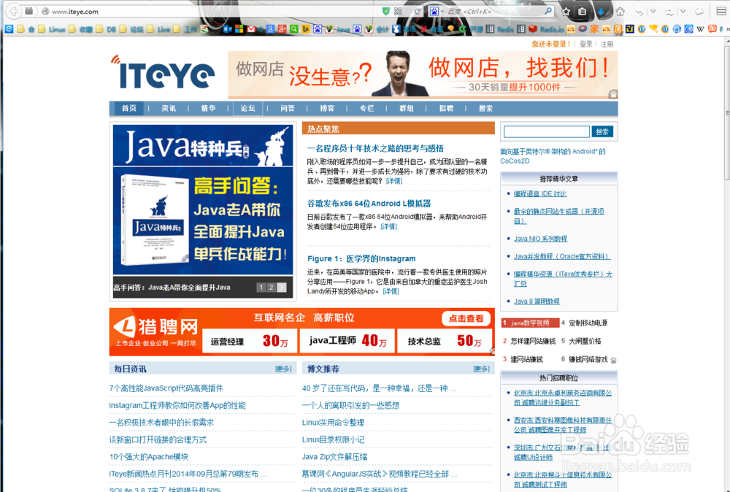Screen dimensions: 730x492
Task: Click the 注册 register link
Action: pos(607,45)
